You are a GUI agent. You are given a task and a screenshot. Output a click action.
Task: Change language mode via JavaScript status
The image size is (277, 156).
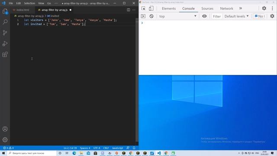(x=117, y=148)
